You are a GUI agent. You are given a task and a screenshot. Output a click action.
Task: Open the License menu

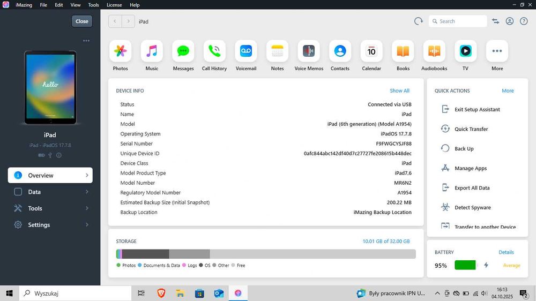(x=114, y=5)
